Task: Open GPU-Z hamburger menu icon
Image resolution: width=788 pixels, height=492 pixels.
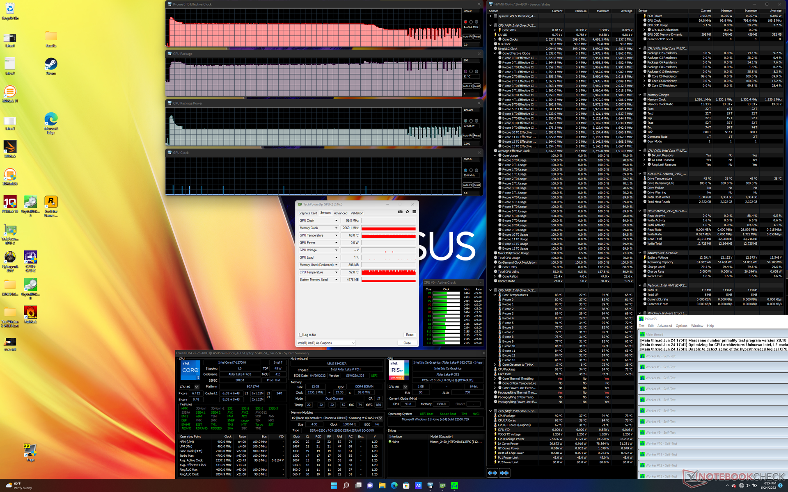Action: point(414,212)
